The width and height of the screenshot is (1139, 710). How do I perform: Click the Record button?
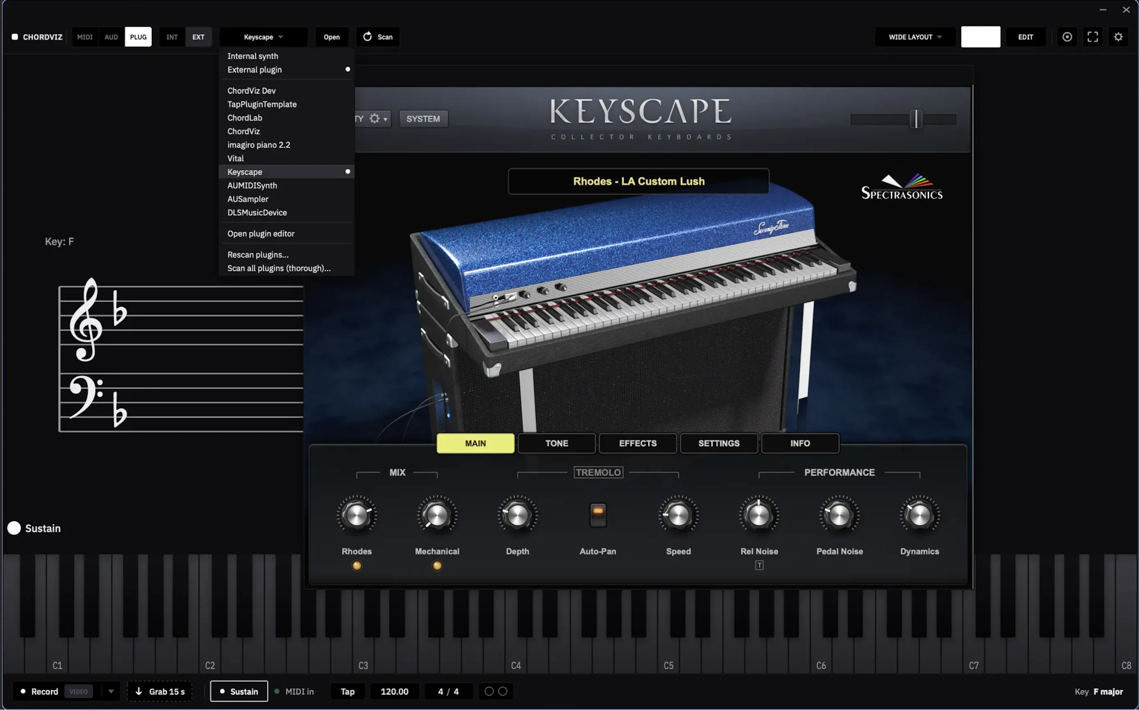coord(39,691)
